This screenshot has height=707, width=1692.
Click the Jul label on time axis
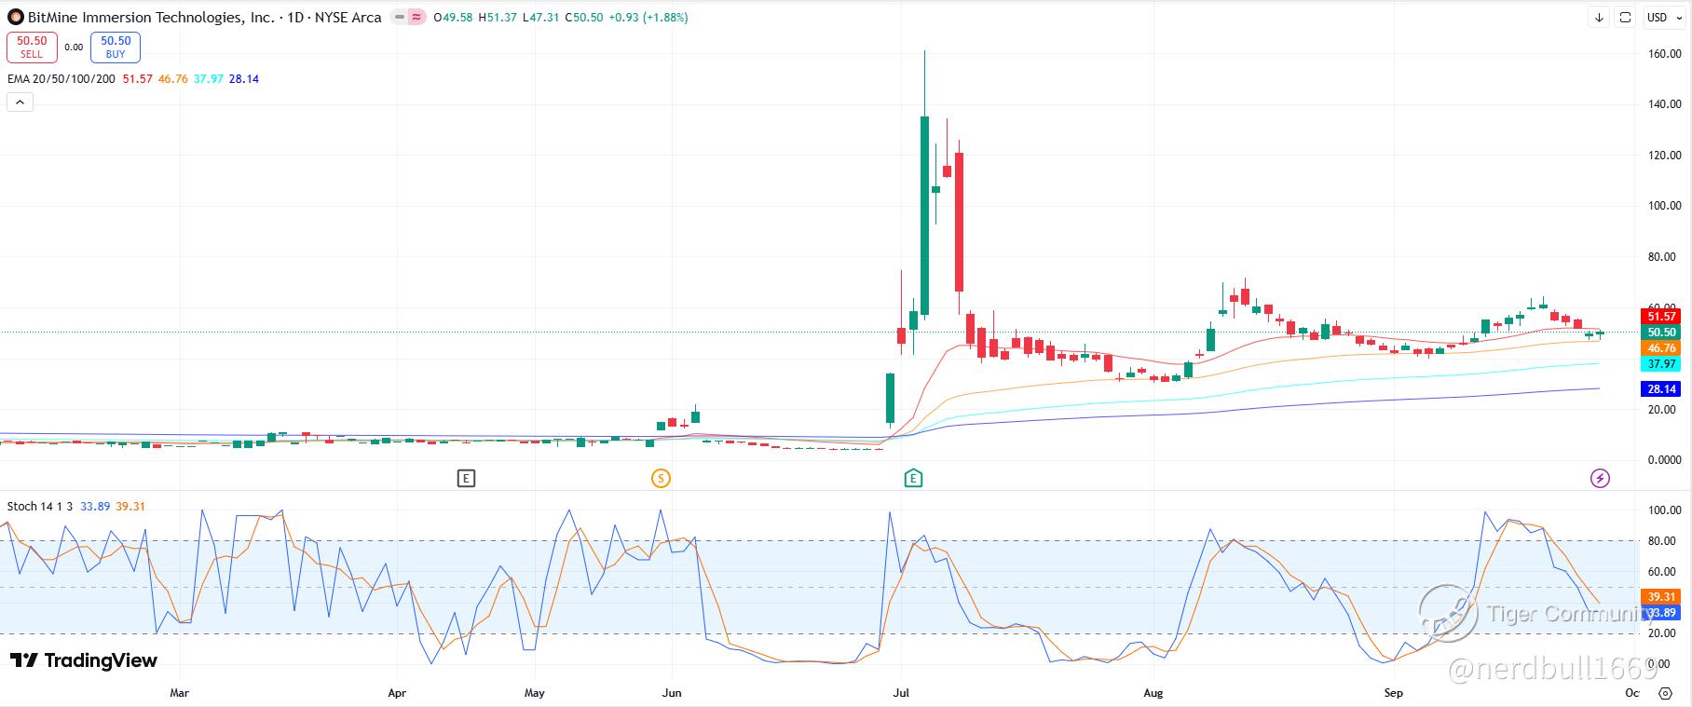point(900,693)
